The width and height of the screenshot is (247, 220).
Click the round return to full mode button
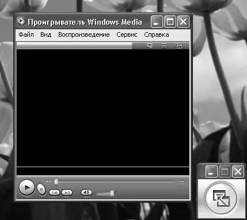pyautogui.click(x=221, y=198)
